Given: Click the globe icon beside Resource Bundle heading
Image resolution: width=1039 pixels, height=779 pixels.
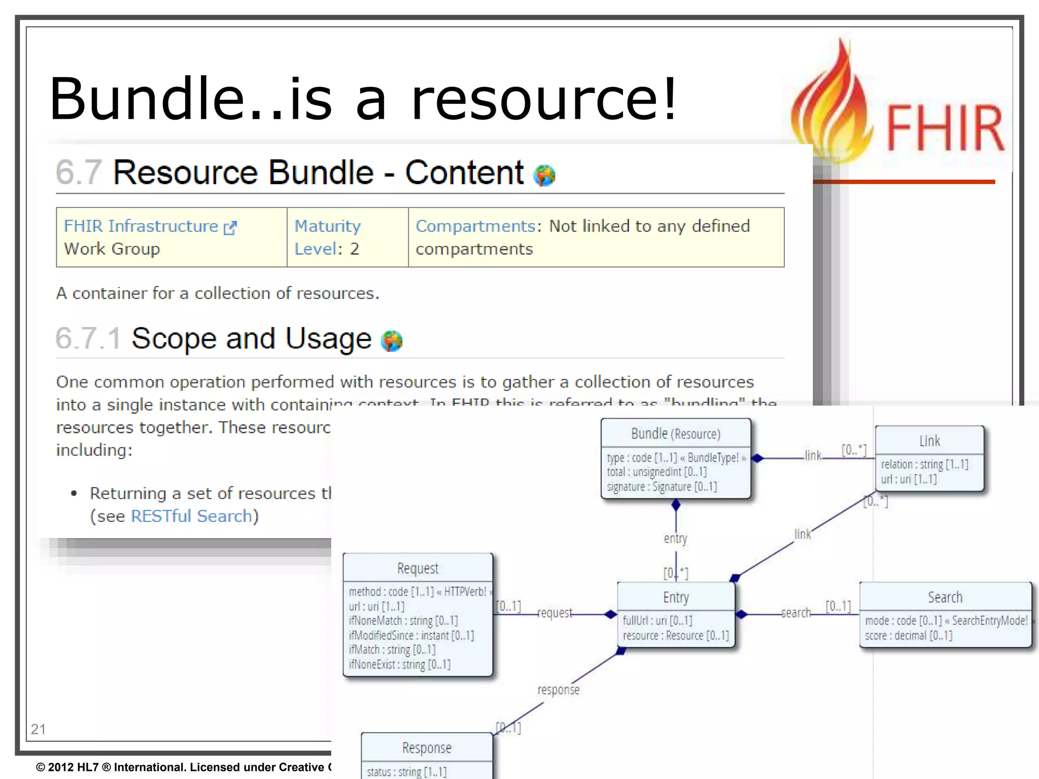Looking at the screenshot, I should point(544,175).
